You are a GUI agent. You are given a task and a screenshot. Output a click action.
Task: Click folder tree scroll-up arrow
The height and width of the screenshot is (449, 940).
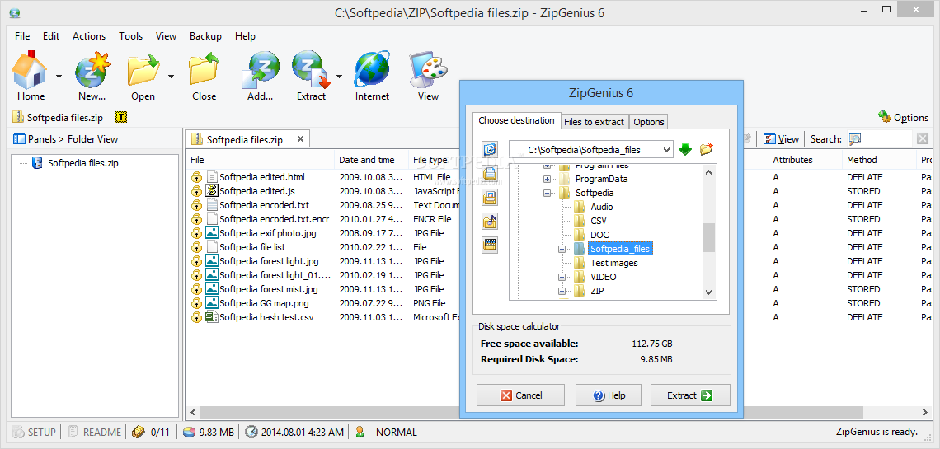pyautogui.click(x=708, y=172)
